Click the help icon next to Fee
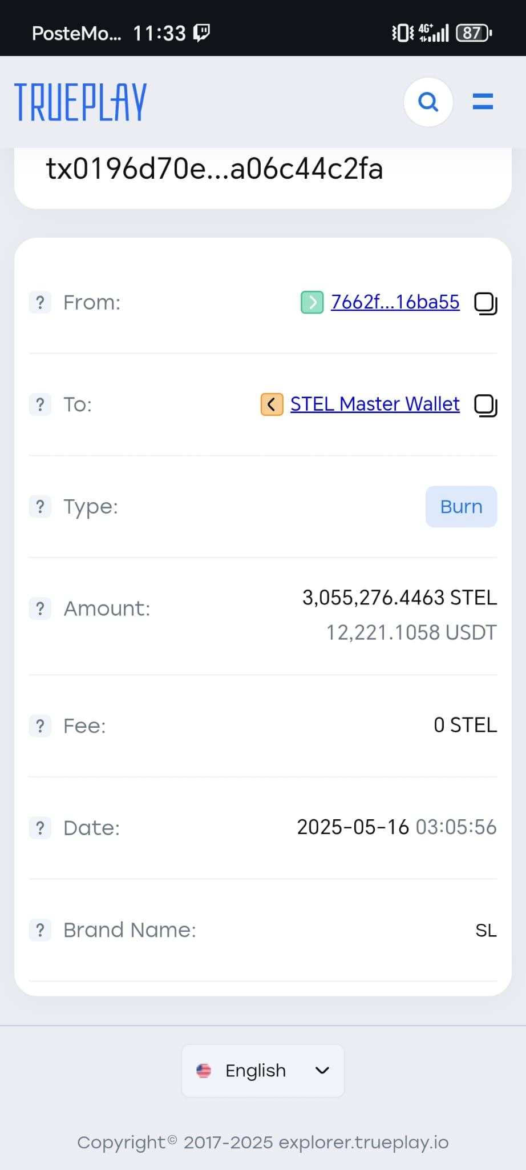Viewport: 526px width, 1170px height. (40, 726)
